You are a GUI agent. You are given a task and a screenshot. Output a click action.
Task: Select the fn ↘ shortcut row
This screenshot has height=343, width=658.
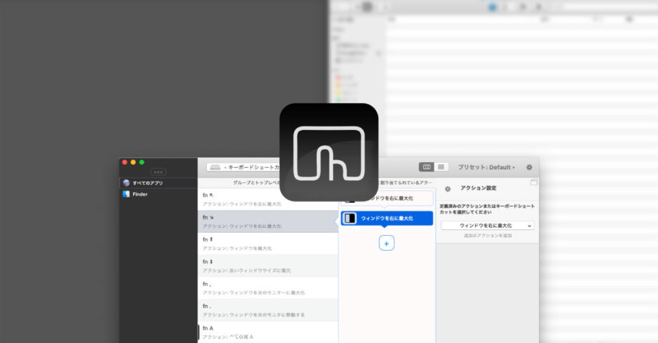[x=267, y=222]
